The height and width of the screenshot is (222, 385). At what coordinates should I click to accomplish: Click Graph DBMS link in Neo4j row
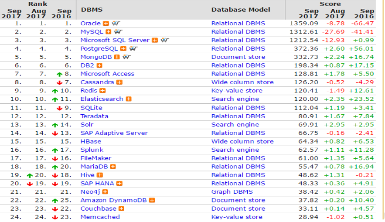[232, 192]
